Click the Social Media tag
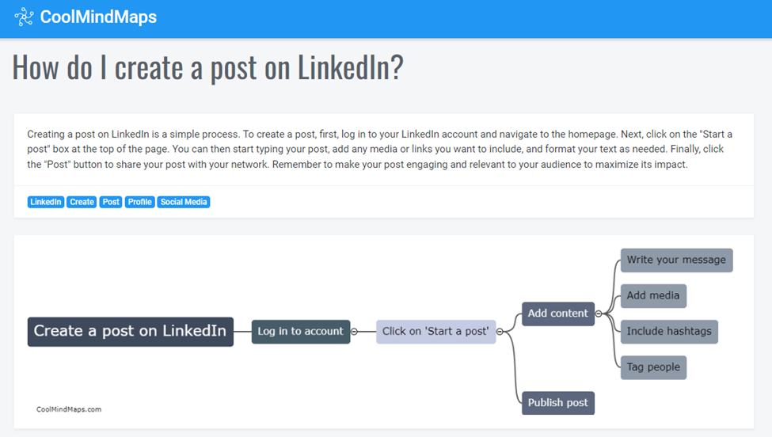The width and height of the screenshot is (772, 437). 184,202
